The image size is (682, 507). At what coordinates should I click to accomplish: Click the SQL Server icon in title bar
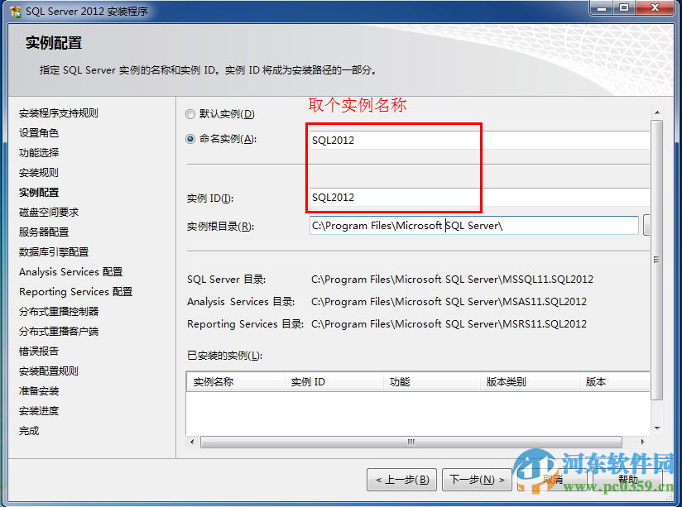click(x=13, y=11)
